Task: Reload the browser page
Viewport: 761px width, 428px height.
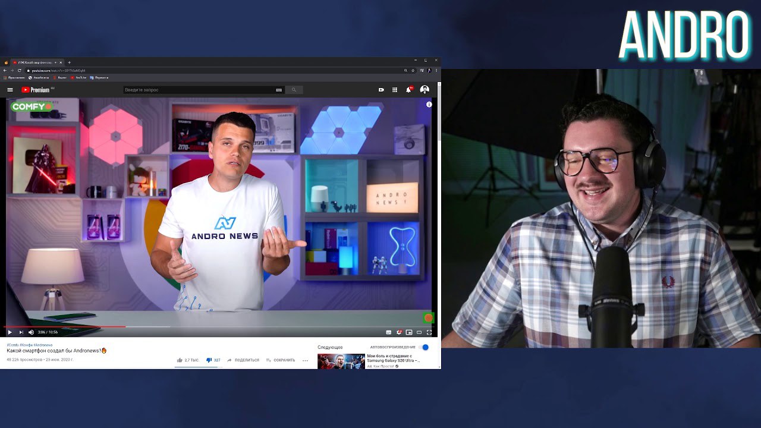Action: click(x=19, y=70)
